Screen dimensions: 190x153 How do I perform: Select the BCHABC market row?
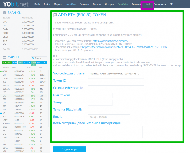click(24, 89)
